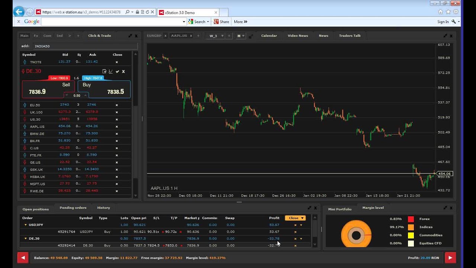The width and height of the screenshot is (476, 268).
Task: Close the Mini Portfolio panel
Action: [x=451, y=208]
